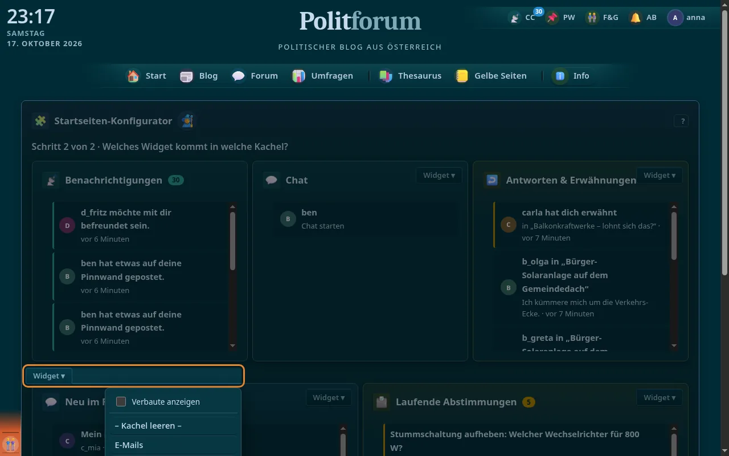The height and width of the screenshot is (456, 729).
Task: Click the Antworten & Erwähnungen list scrollbar
Action: click(x=674, y=276)
